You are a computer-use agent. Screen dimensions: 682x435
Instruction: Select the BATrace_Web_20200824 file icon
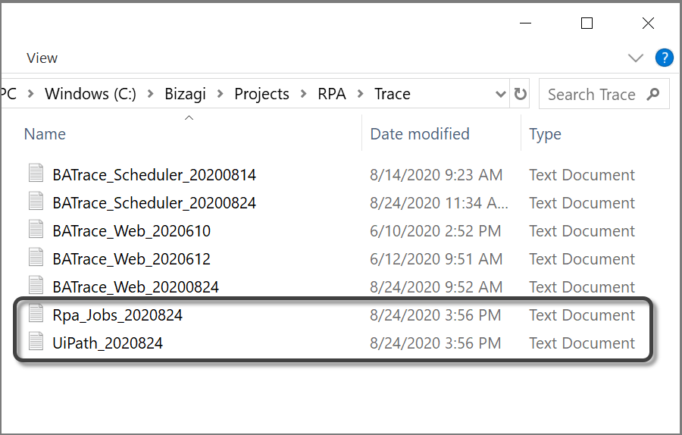point(36,285)
